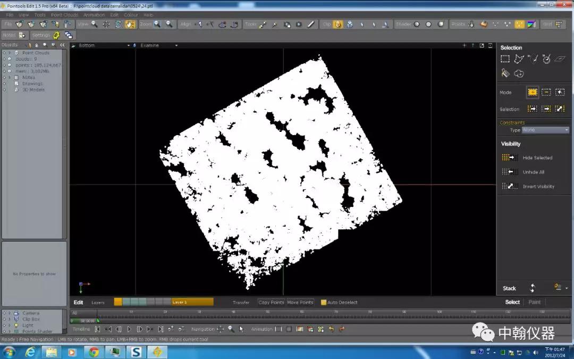The height and width of the screenshot is (359, 574).
Task: Open the Animation menu
Action: coord(94,15)
